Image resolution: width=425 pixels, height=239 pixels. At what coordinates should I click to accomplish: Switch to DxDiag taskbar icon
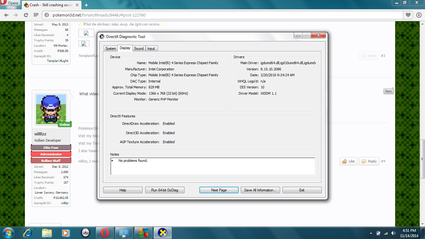163,233
